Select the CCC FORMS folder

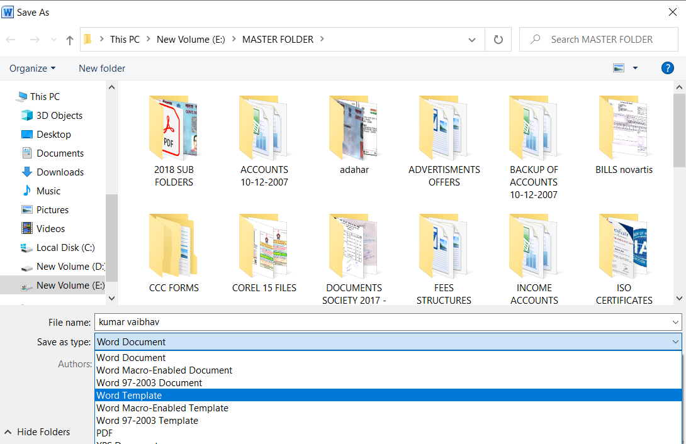[174, 253]
